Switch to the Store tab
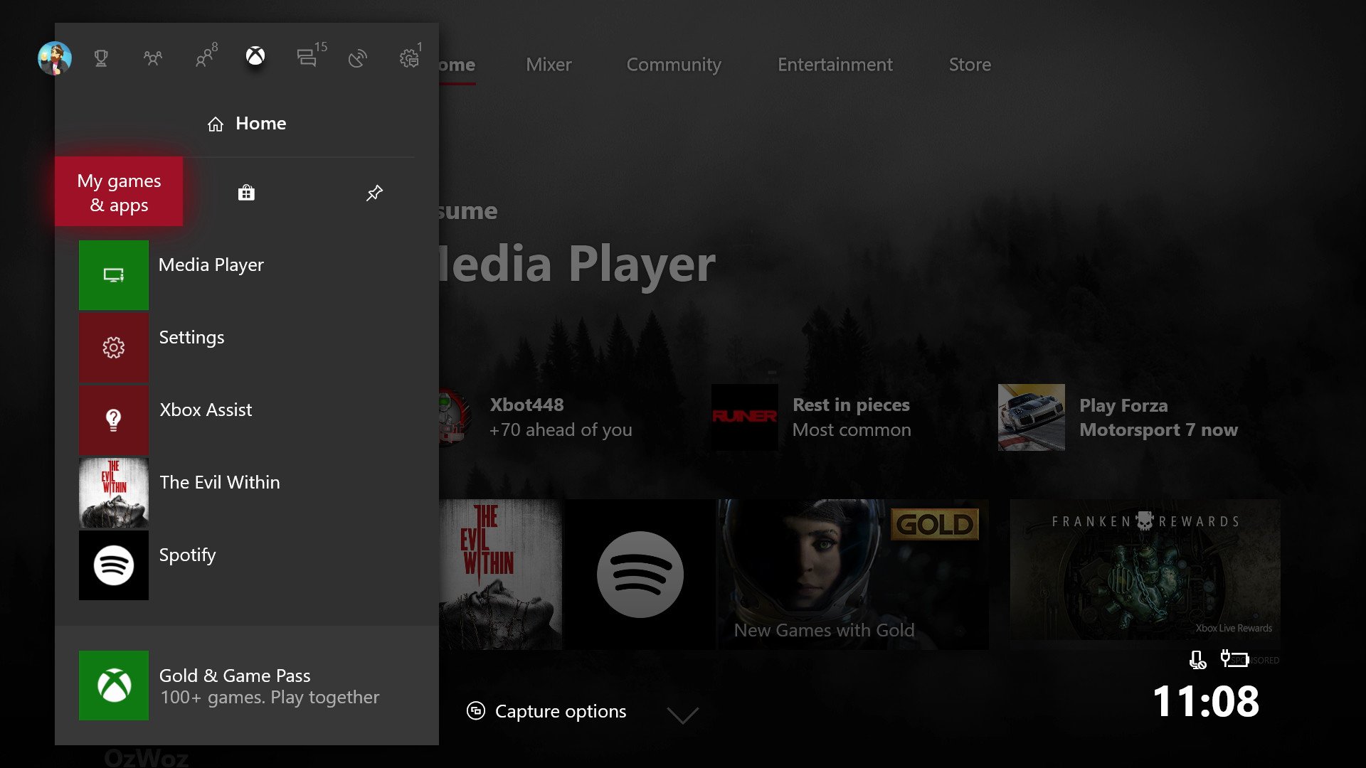 point(970,65)
